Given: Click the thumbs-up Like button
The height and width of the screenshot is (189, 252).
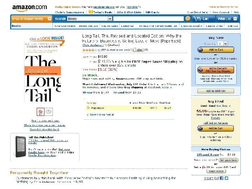Looking at the screenshot, I should [138, 50].
